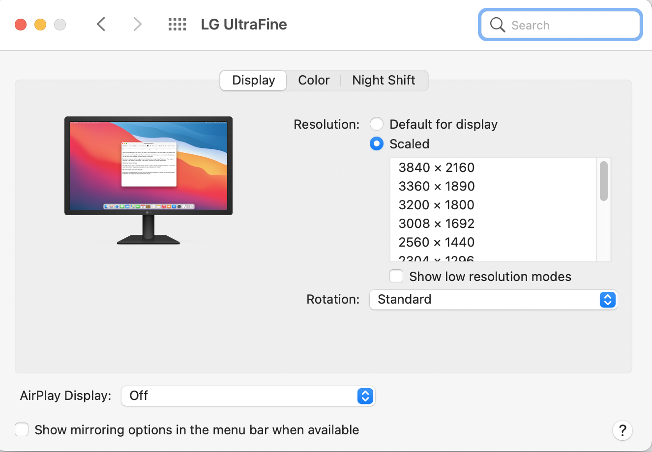The width and height of the screenshot is (652, 452).
Task: Minimize the window with the yellow button
Action: tap(40, 25)
